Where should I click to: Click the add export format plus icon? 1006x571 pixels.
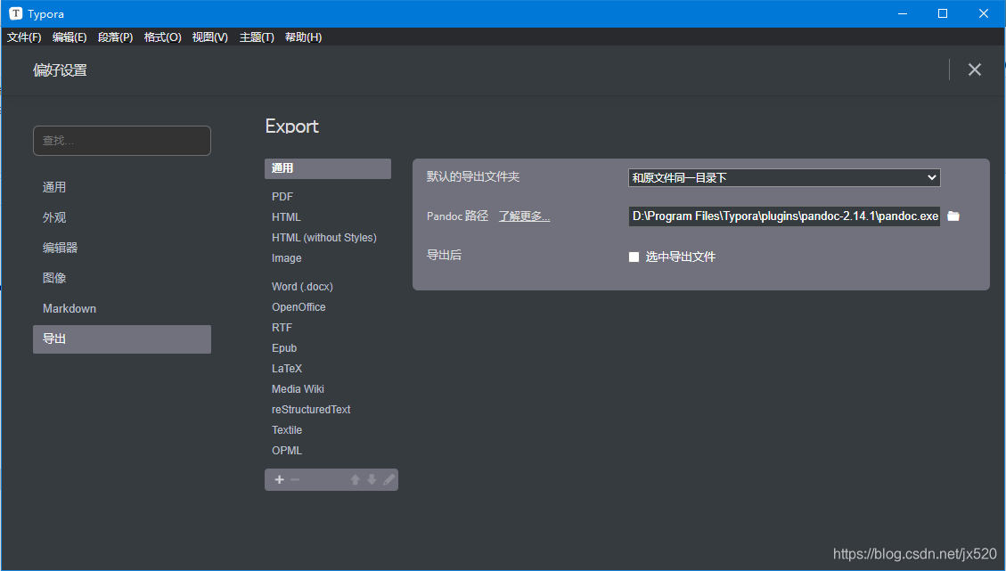tap(279, 480)
